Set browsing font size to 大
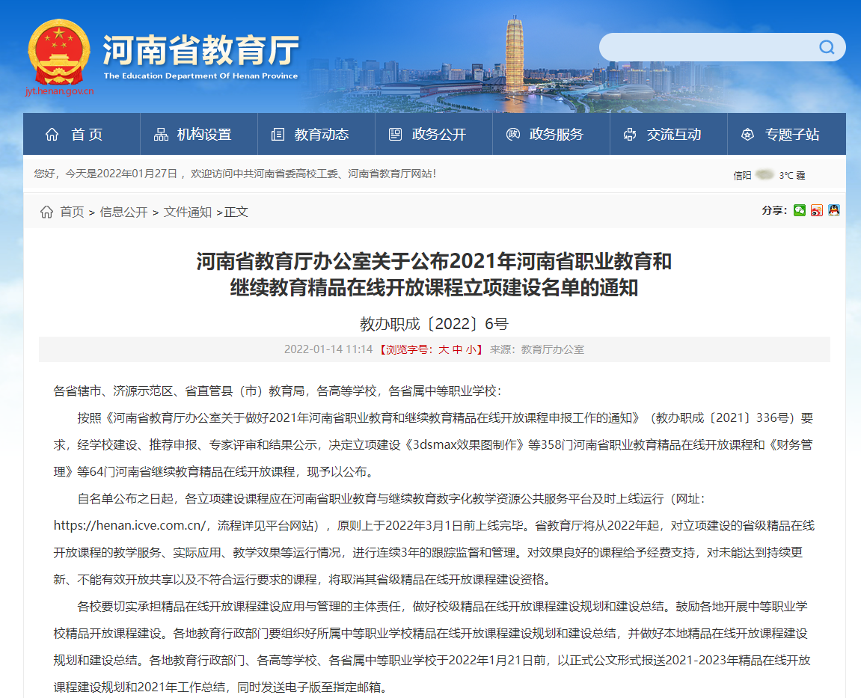 tap(444, 350)
